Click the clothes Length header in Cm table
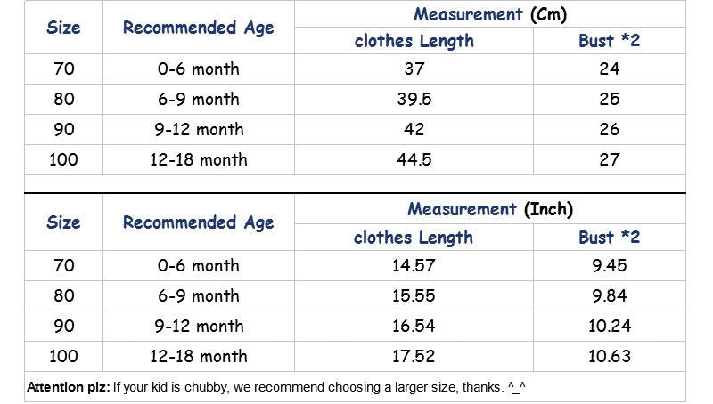Viewport: 713px width, 404px height. coord(414,41)
